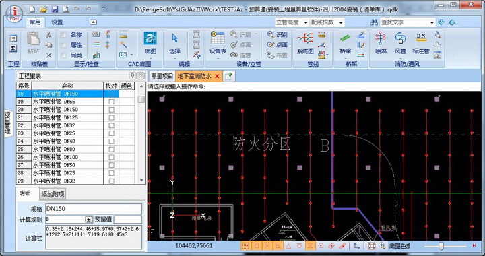Click the 设备表 button
Image resolution: width=485 pixels, height=256 pixels.
pyautogui.click(x=218, y=43)
